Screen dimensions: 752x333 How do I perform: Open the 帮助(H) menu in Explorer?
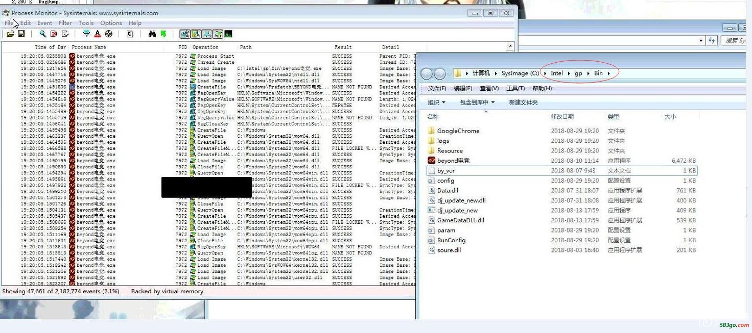click(x=542, y=88)
